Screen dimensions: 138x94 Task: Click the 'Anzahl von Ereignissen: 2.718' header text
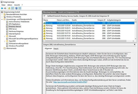click(x=69, y=12)
